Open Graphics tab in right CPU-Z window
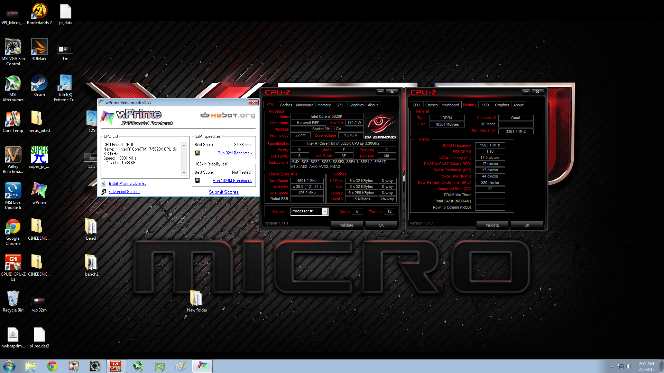The width and height of the screenshot is (664, 373). [502, 105]
